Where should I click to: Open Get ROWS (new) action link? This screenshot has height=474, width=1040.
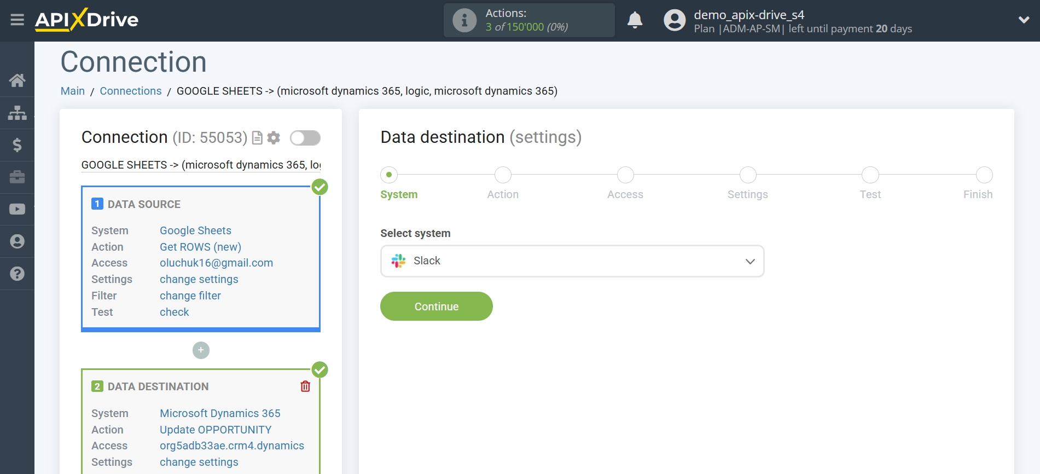(x=200, y=247)
